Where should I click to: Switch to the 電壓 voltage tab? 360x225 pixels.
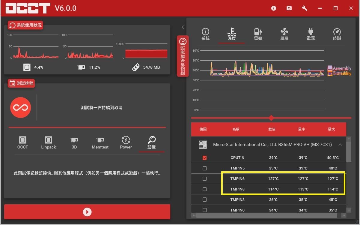pyautogui.click(x=258, y=34)
